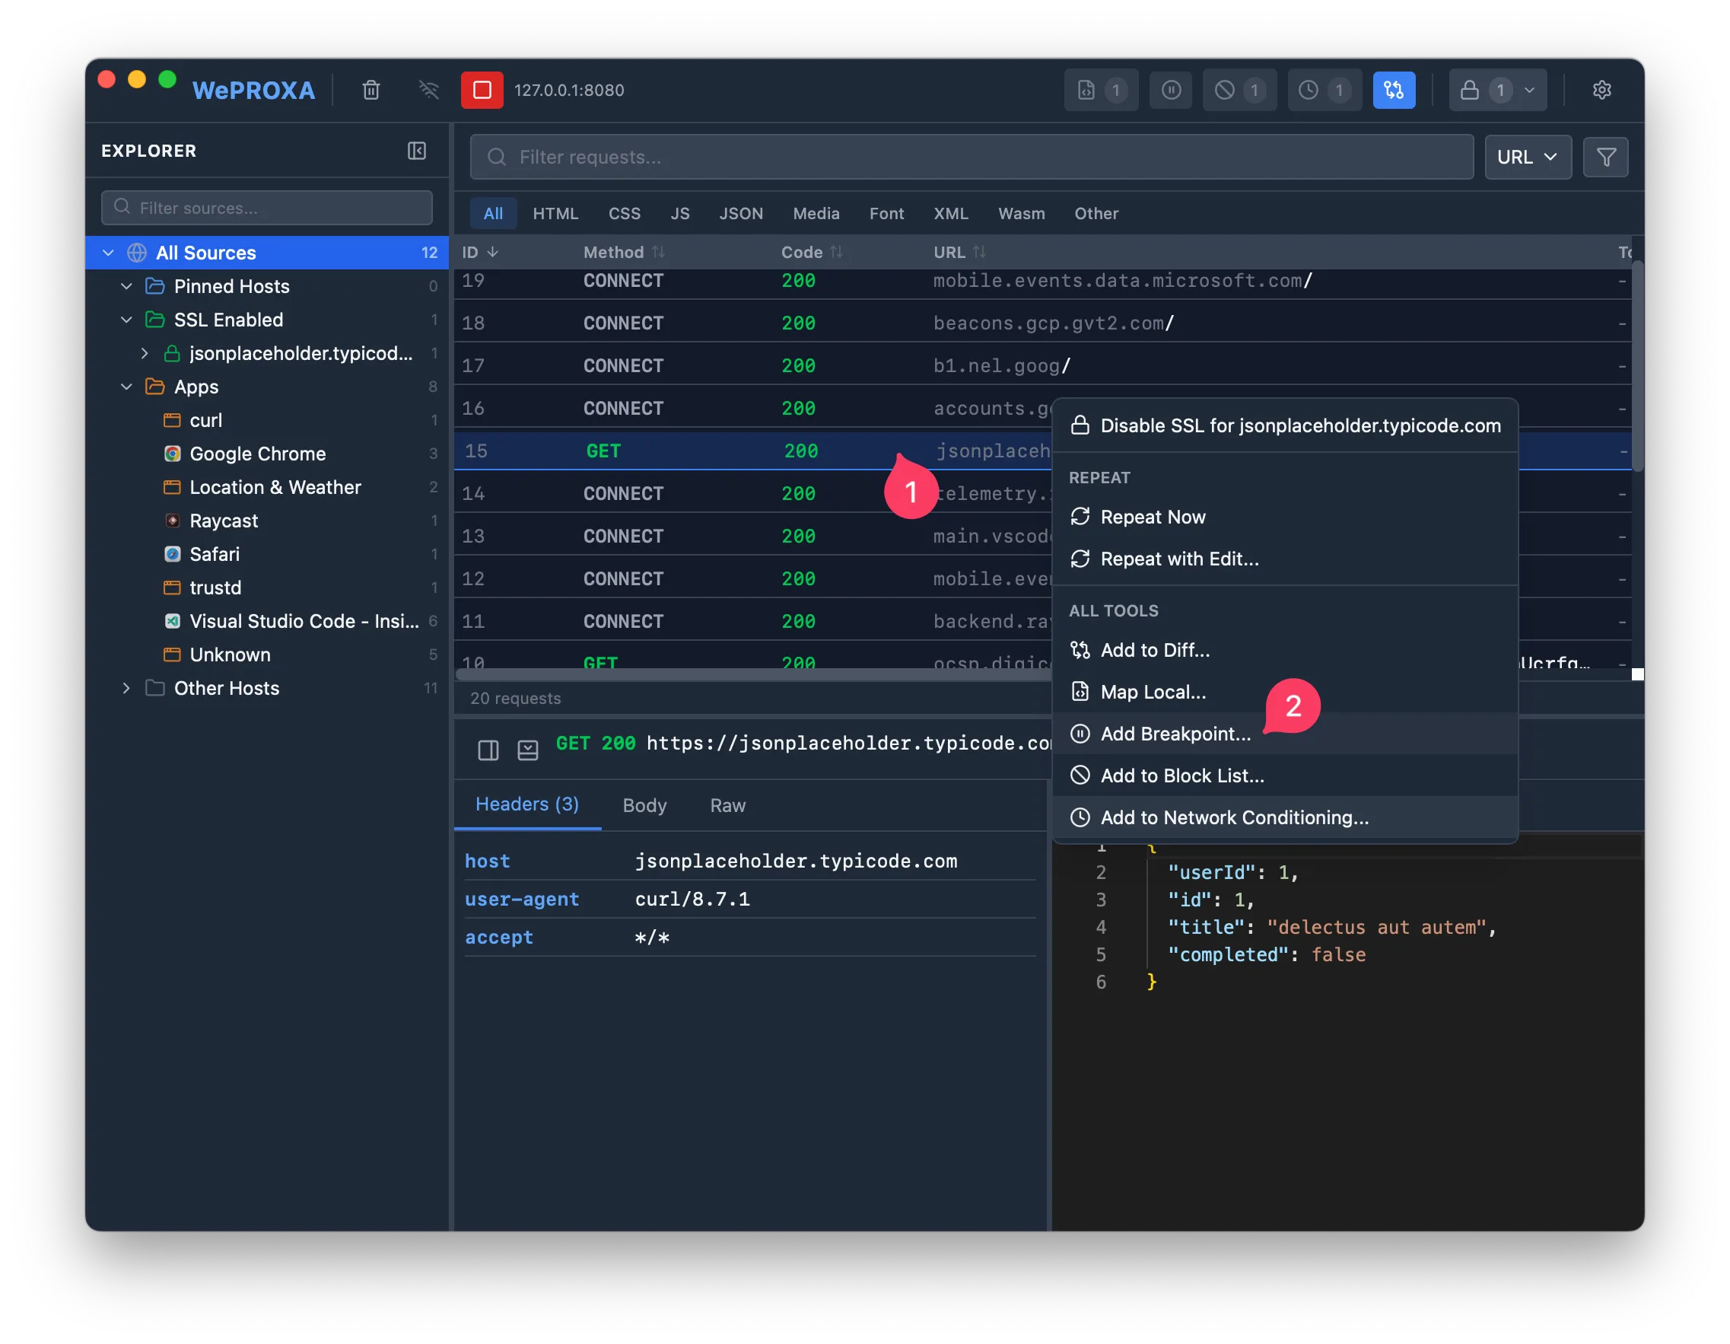Toggle the split view icon in detail pane
The width and height of the screenshot is (1730, 1344).
488,750
